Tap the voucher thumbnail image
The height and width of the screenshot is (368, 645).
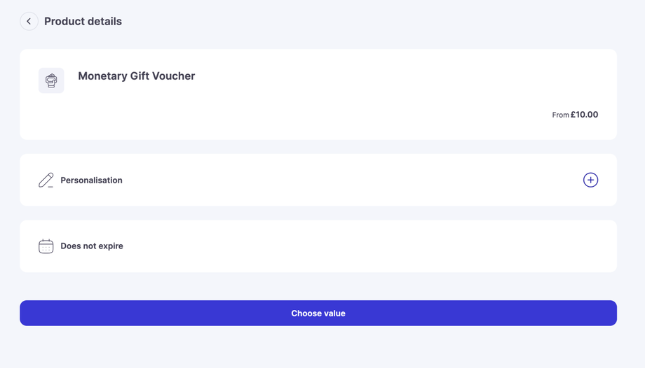coord(51,80)
